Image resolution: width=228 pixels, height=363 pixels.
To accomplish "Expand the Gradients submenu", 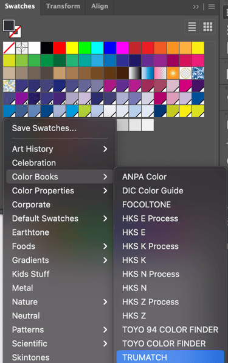I will click(x=60, y=260).
